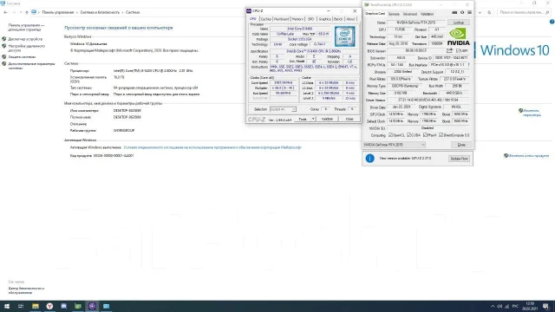The height and width of the screenshot is (312, 555).
Task: Click the Control Panel search field
Action: point(523,12)
